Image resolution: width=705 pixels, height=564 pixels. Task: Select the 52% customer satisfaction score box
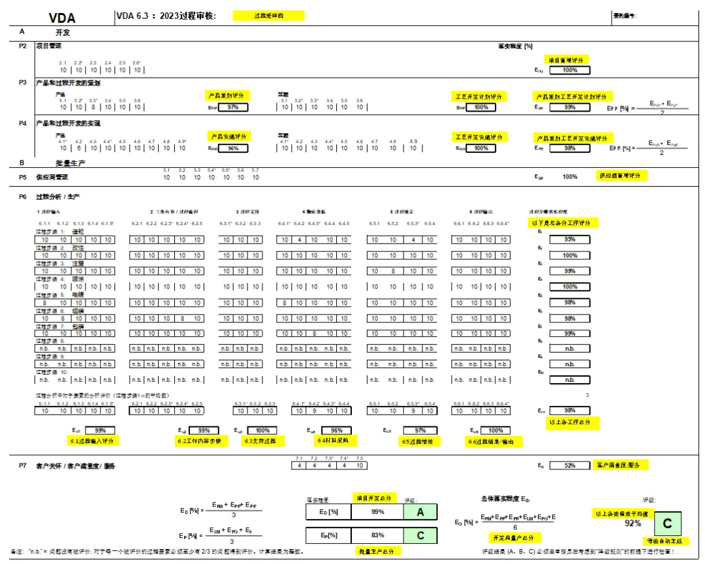click(570, 465)
